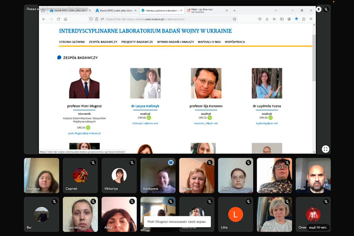Select Катерина's video tile
The width and height of the screenshot is (354, 236).
point(158,175)
